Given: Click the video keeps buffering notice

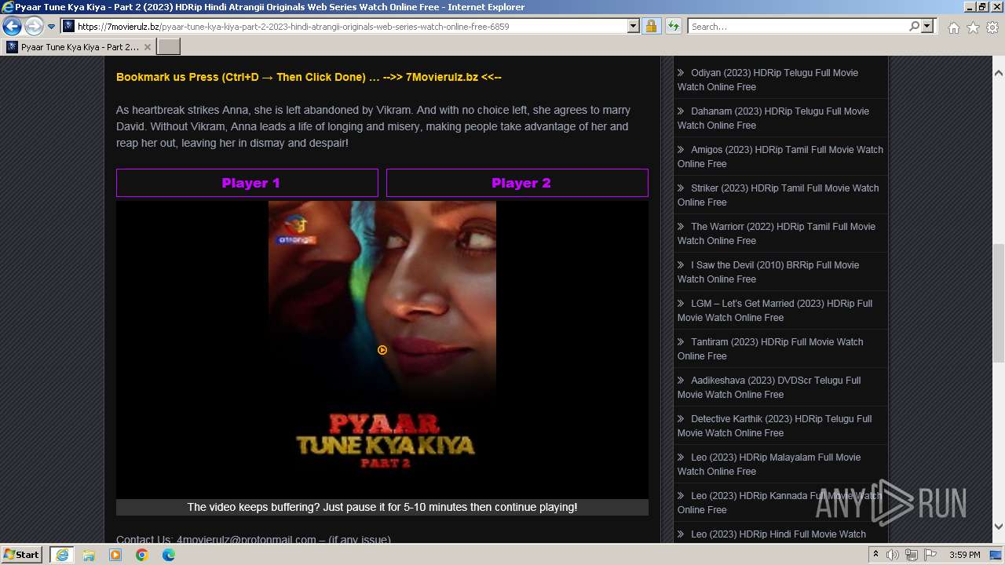Looking at the screenshot, I should [x=382, y=507].
